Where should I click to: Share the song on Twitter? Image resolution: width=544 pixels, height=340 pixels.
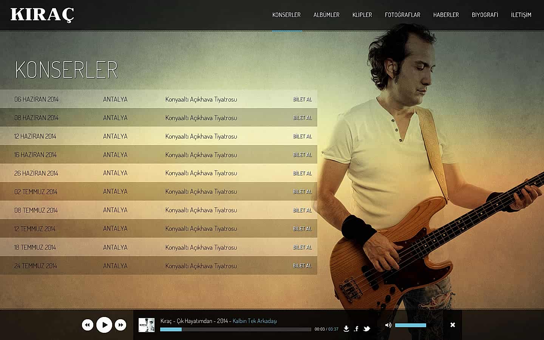(366, 329)
